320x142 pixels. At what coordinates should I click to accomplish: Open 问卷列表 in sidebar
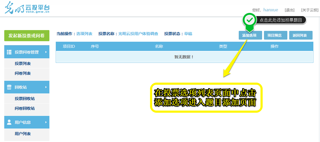(x=23, y=73)
